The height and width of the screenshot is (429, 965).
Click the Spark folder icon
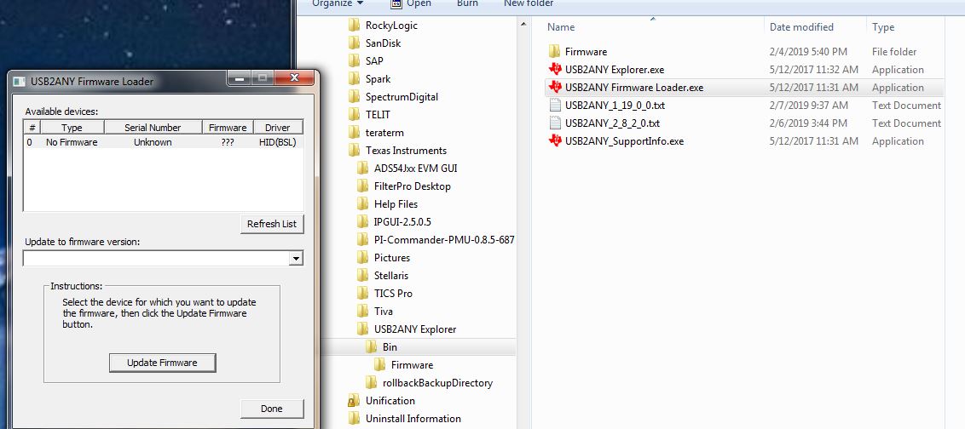point(354,78)
